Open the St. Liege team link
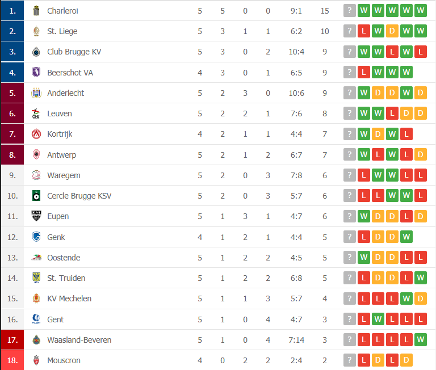The image size is (436, 370). pos(62,31)
